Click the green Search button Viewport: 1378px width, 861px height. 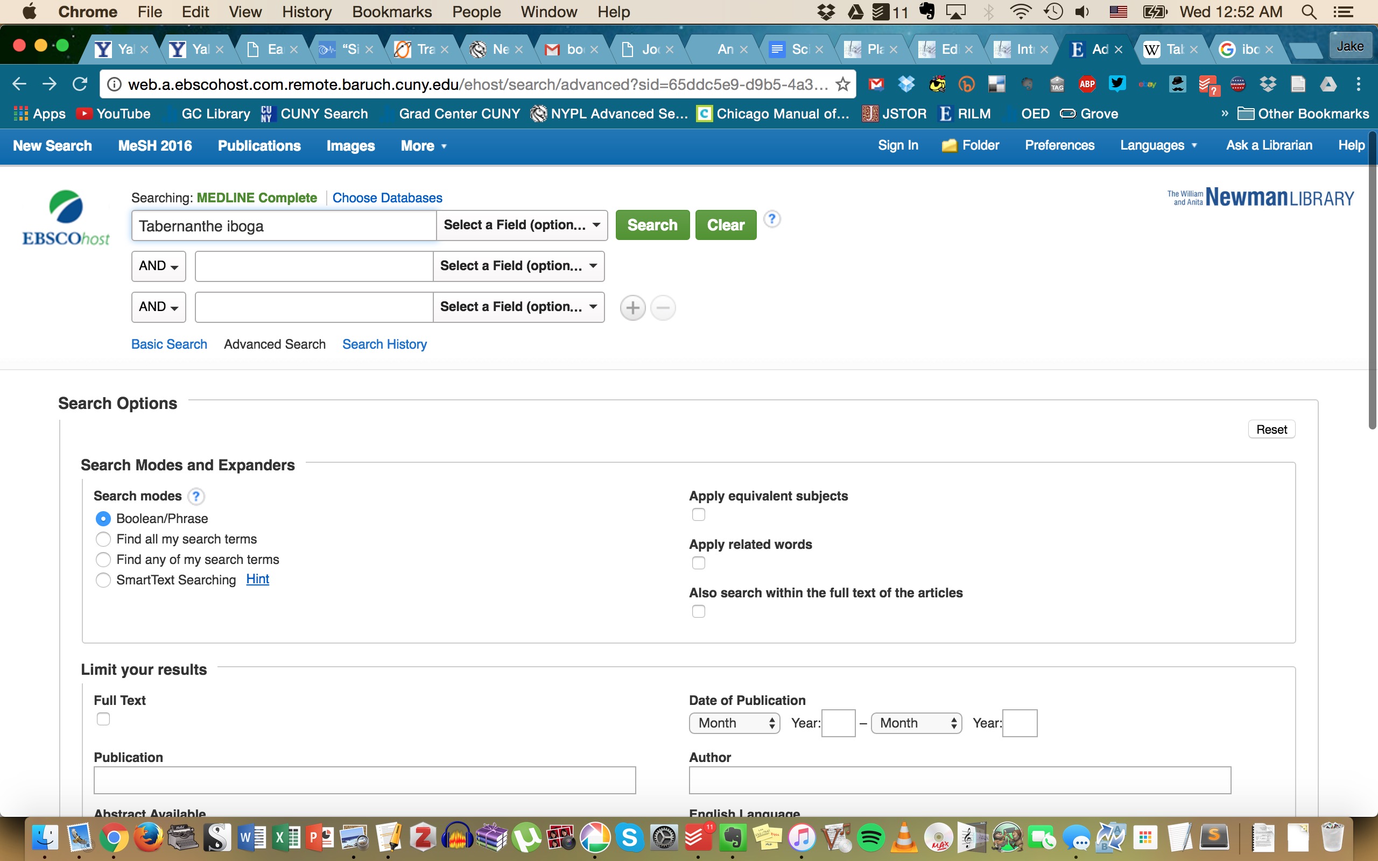[x=652, y=225]
